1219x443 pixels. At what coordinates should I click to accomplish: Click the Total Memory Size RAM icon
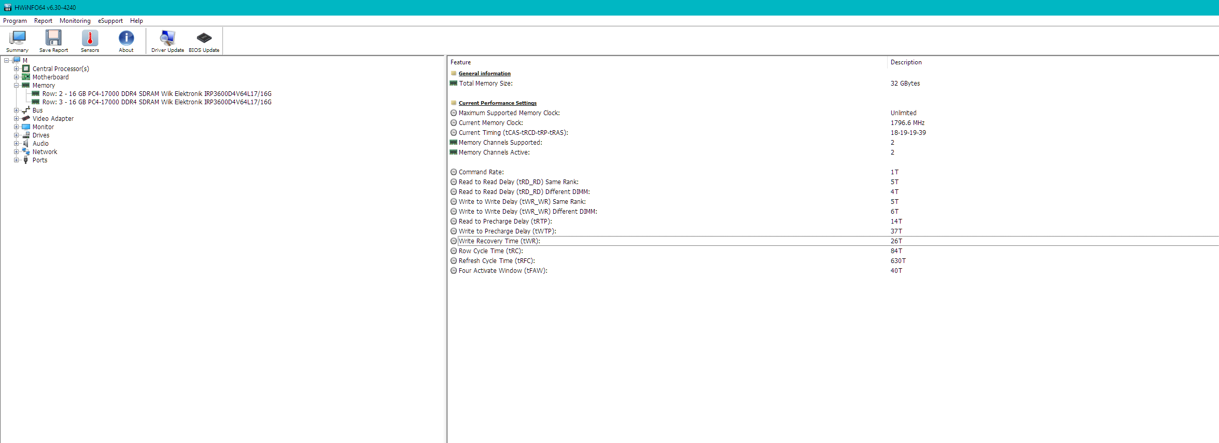(454, 83)
